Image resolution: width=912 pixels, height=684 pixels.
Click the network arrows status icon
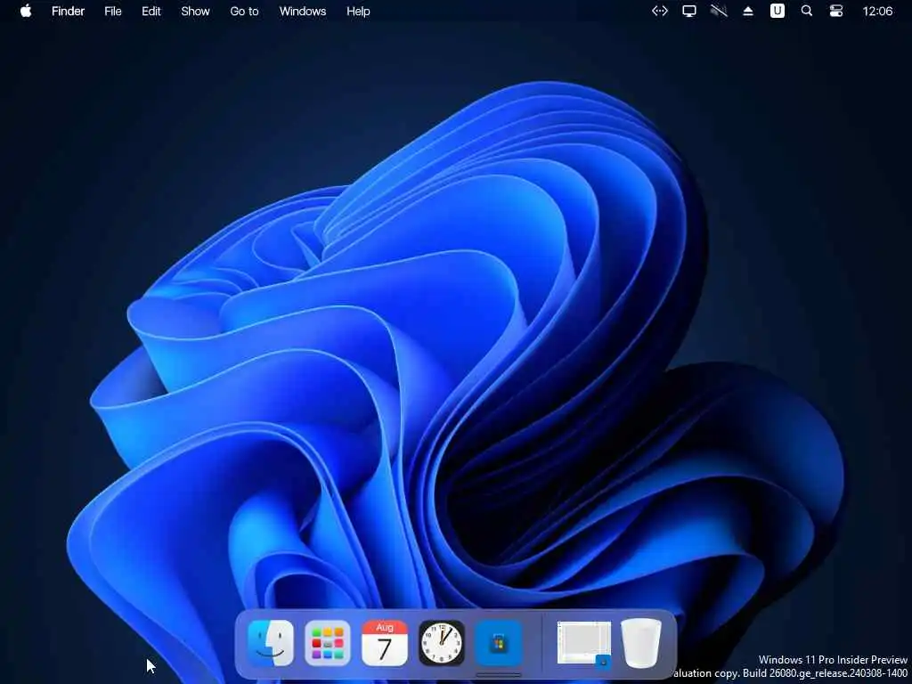660,11
